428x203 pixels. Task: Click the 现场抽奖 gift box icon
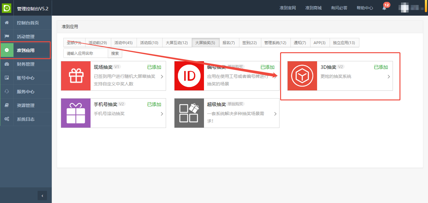(x=76, y=76)
